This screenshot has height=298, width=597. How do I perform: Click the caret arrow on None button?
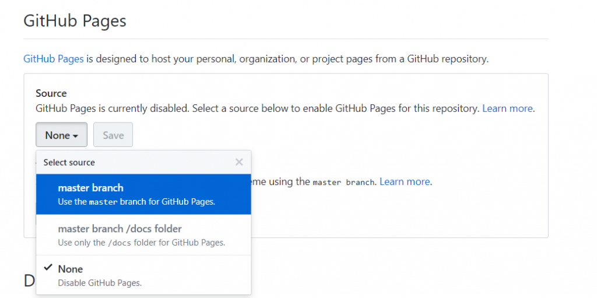pyautogui.click(x=76, y=136)
